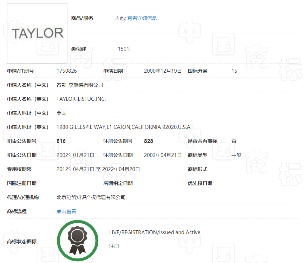Click the 注册公告期号 label
The width and height of the screenshot is (307, 263).
(x=118, y=141)
